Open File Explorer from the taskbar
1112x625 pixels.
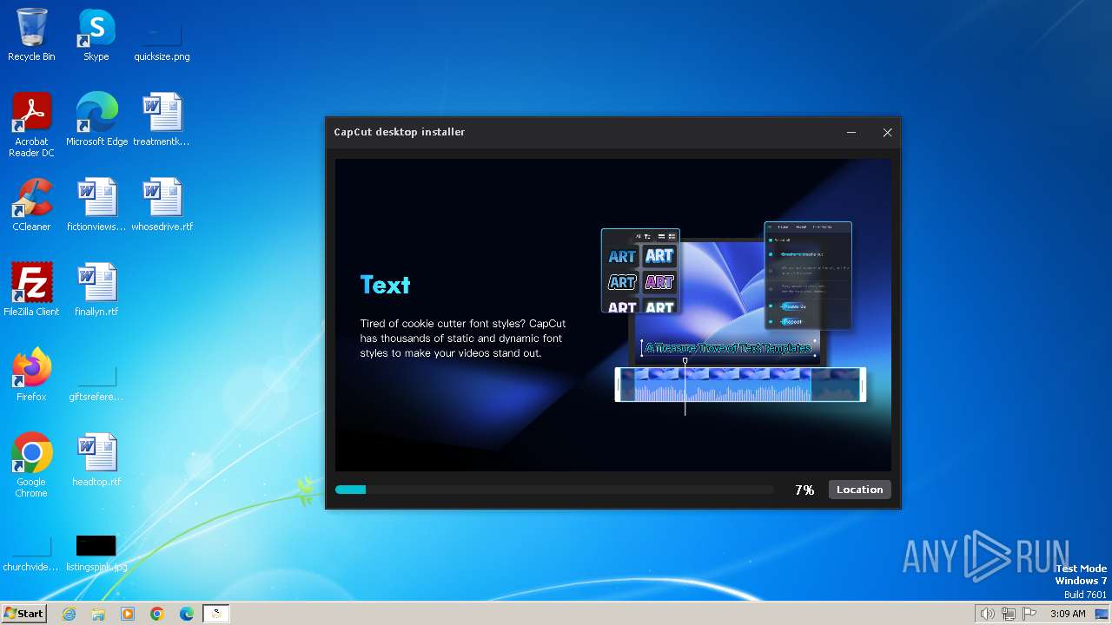pyautogui.click(x=98, y=614)
